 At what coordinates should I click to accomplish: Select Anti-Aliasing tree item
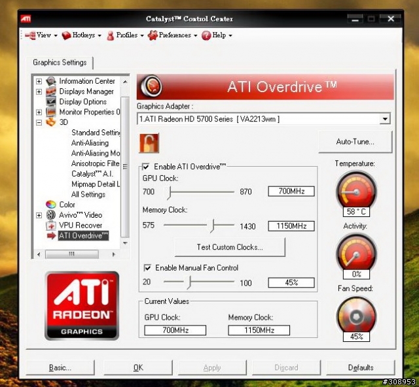click(90, 143)
